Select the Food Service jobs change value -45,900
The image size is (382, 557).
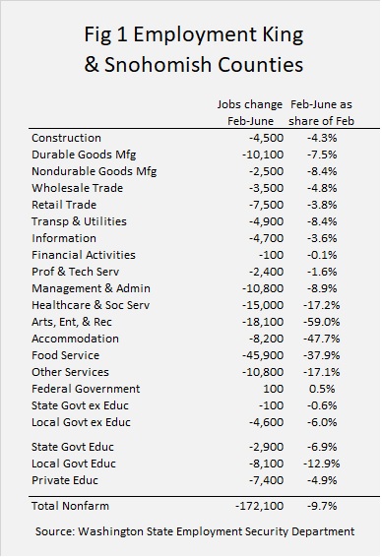point(263,355)
